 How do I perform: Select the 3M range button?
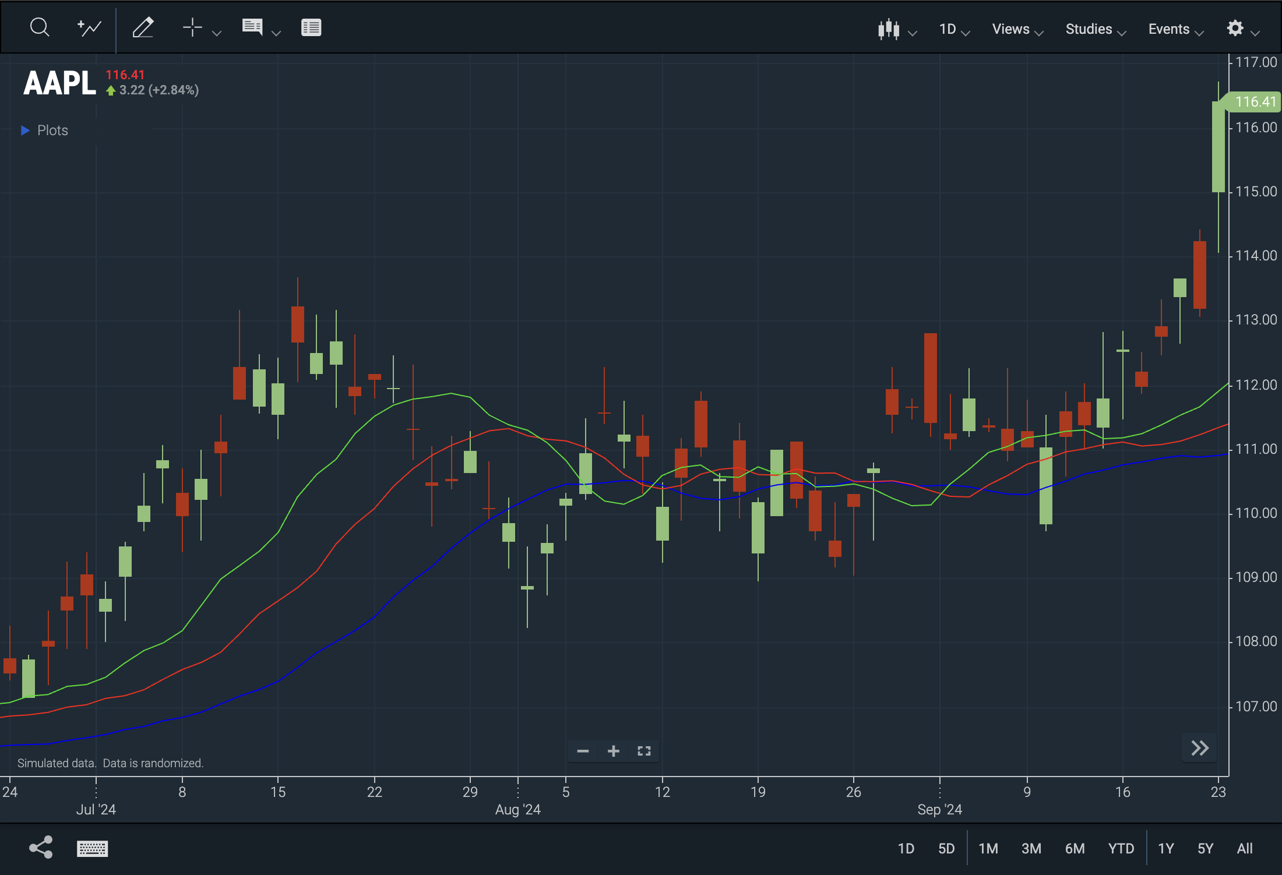(1031, 849)
